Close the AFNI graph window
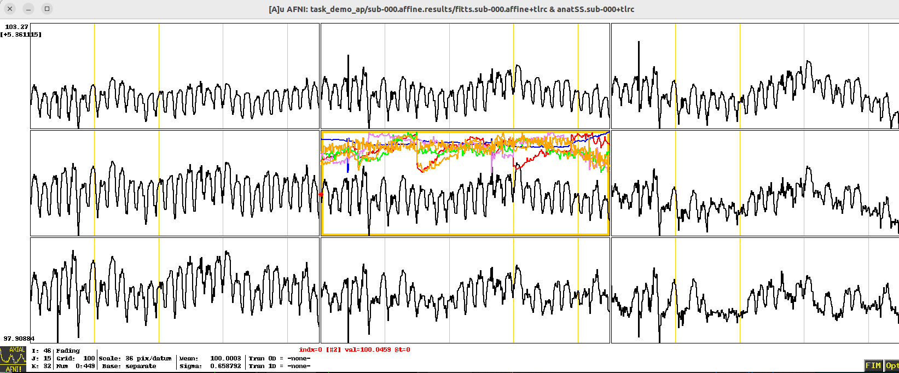Viewport: 899px width, 373px height. tap(10, 9)
